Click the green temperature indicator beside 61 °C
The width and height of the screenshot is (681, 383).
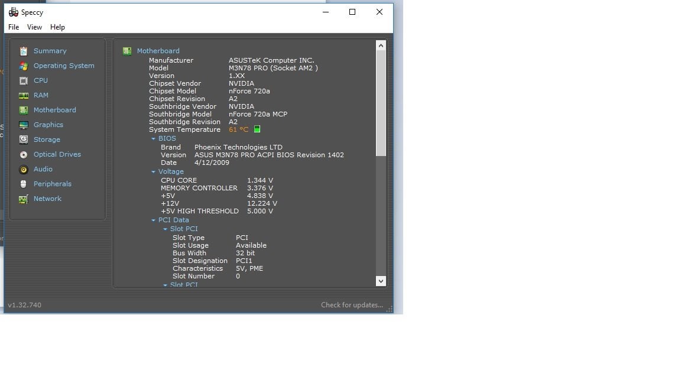257,129
